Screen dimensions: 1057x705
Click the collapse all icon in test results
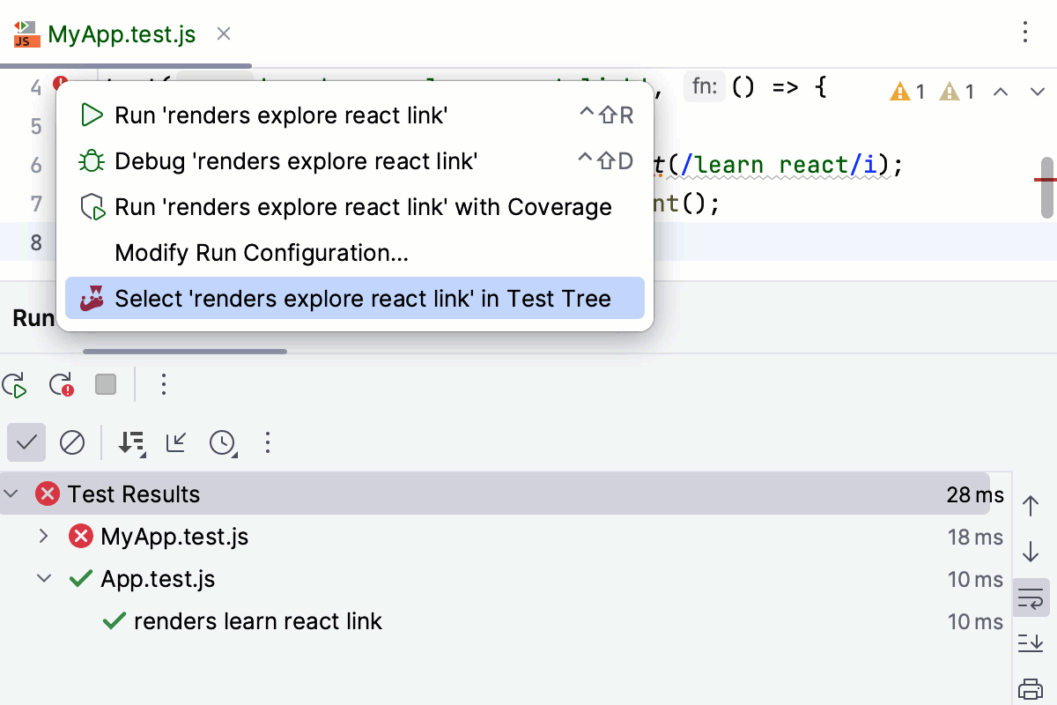[176, 443]
